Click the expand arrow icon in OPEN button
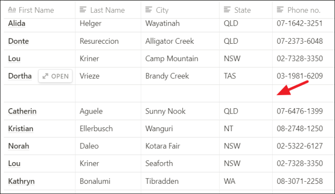This screenshot has width=335, height=194. click(45, 76)
